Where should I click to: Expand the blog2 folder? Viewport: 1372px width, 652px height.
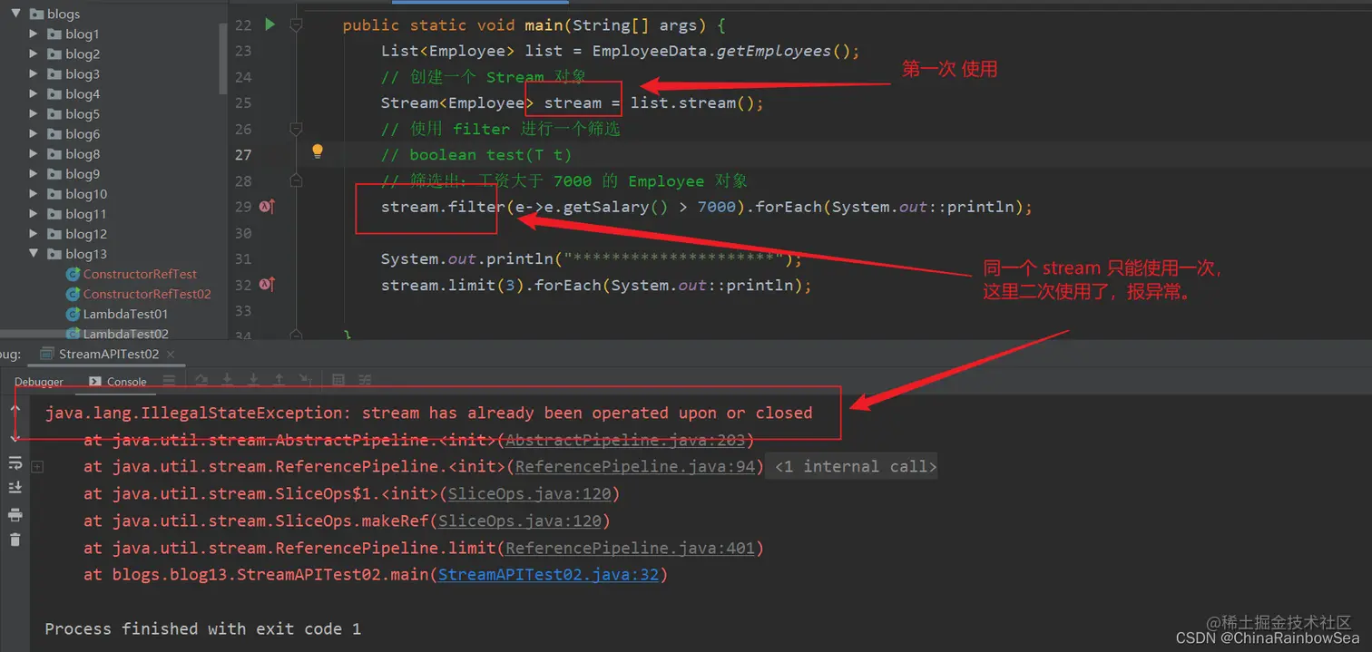[x=34, y=54]
